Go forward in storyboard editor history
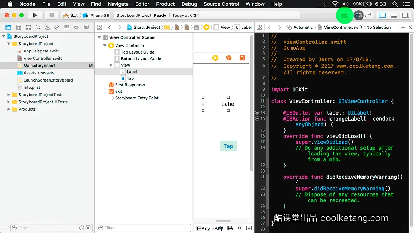The height and width of the screenshot is (233, 414). click(x=119, y=27)
